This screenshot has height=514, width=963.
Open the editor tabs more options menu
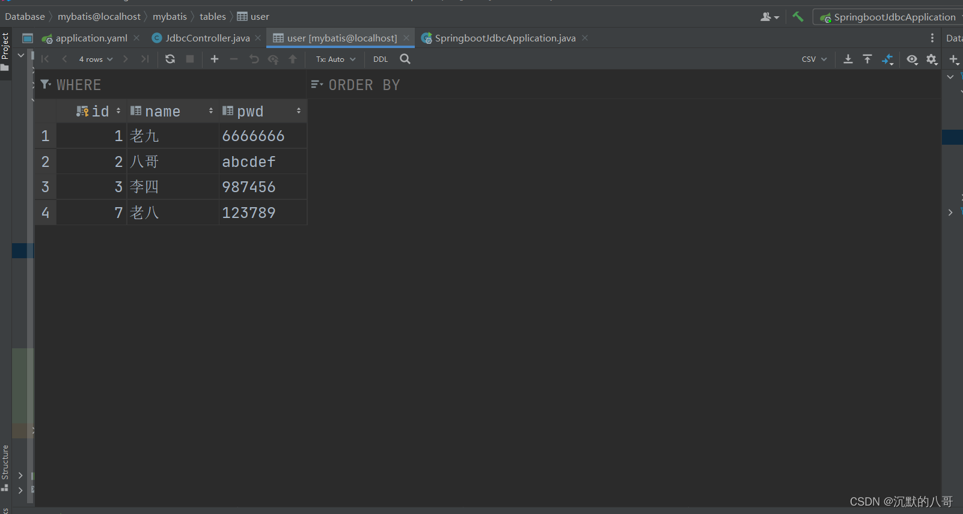tap(932, 38)
